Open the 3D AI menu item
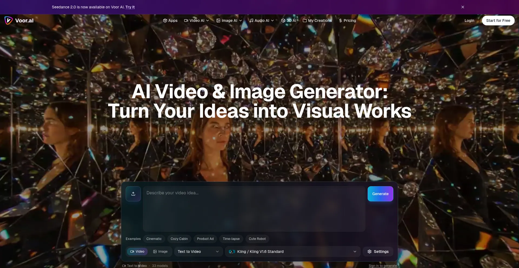Screen dimensions: 519x268 pos(289,21)
